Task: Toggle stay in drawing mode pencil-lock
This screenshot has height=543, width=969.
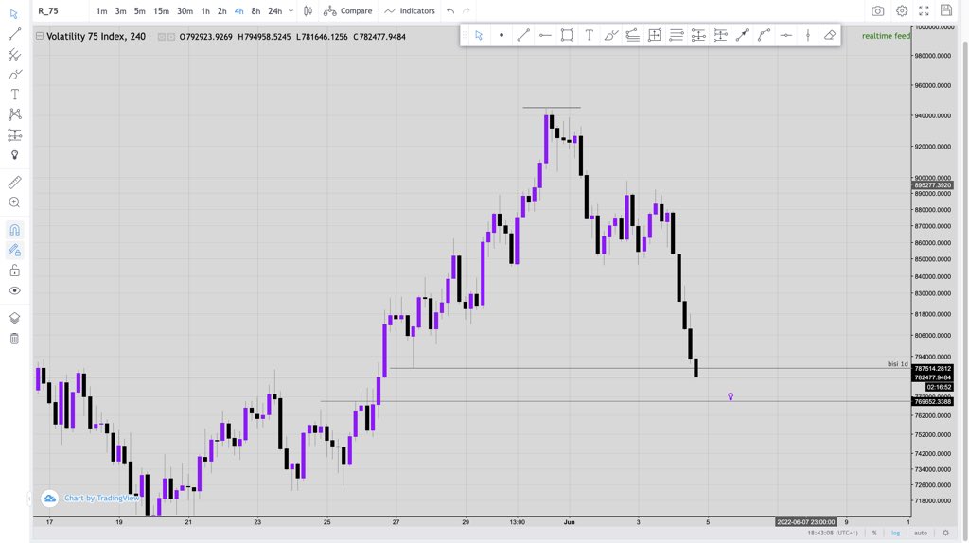Action: [x=14, y=250]
